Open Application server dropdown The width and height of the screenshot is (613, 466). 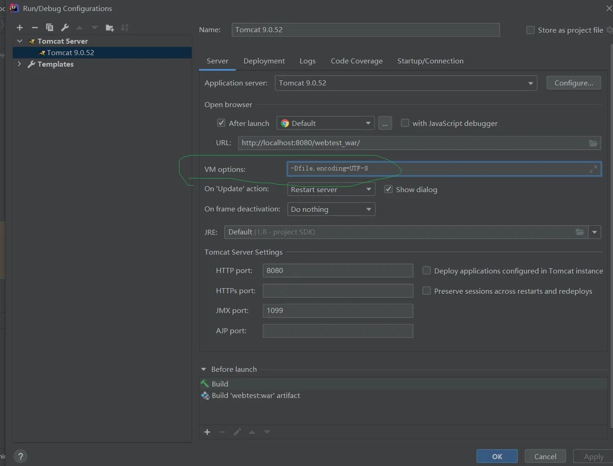406,83
